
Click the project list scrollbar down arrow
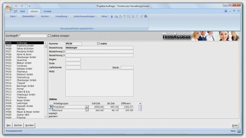(46, 117)
